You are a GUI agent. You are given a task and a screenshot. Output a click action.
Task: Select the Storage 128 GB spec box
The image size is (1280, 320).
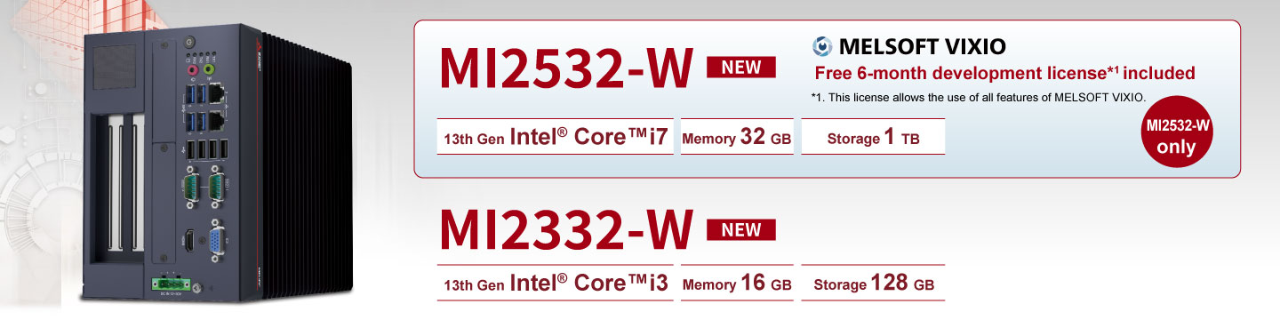click(873, 284)
